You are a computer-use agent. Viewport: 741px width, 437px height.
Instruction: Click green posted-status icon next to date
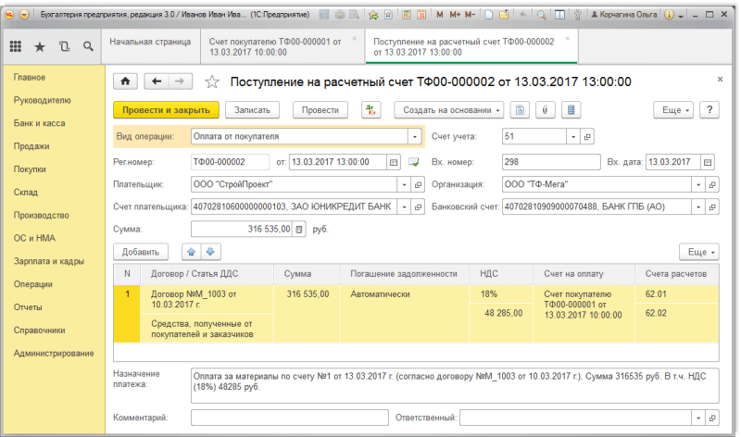413,162
